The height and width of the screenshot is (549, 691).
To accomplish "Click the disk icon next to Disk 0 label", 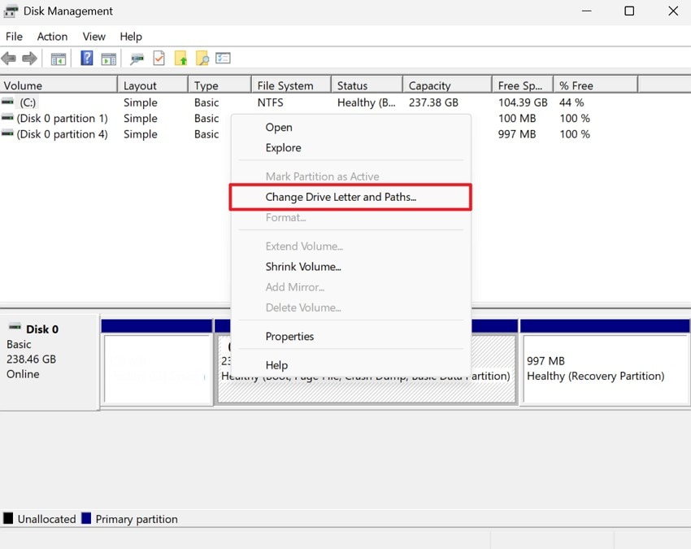I will [15, 327].
